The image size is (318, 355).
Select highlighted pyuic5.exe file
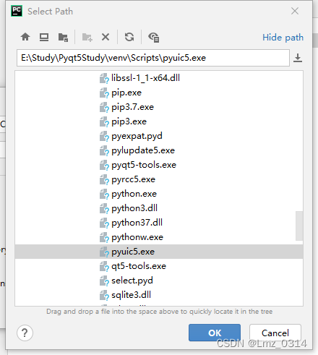pyautogui.click(x=133, y=252)
